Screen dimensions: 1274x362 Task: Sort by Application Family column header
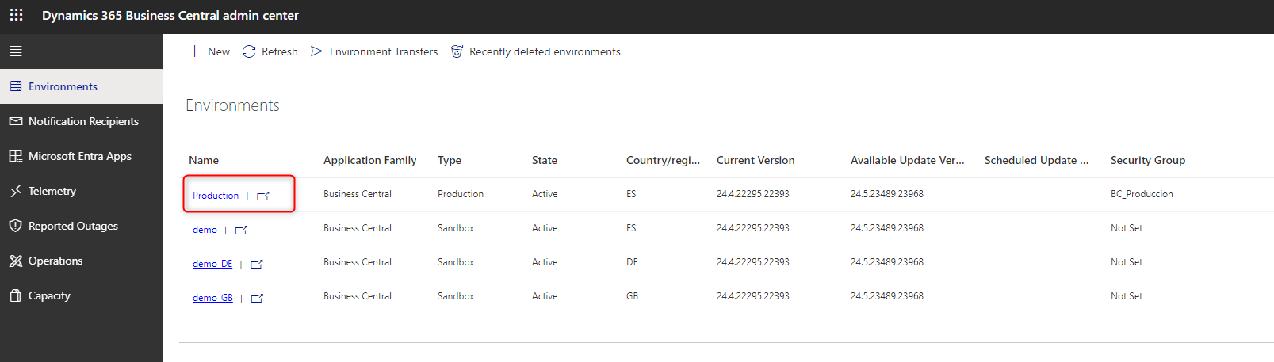click(369, 160)
